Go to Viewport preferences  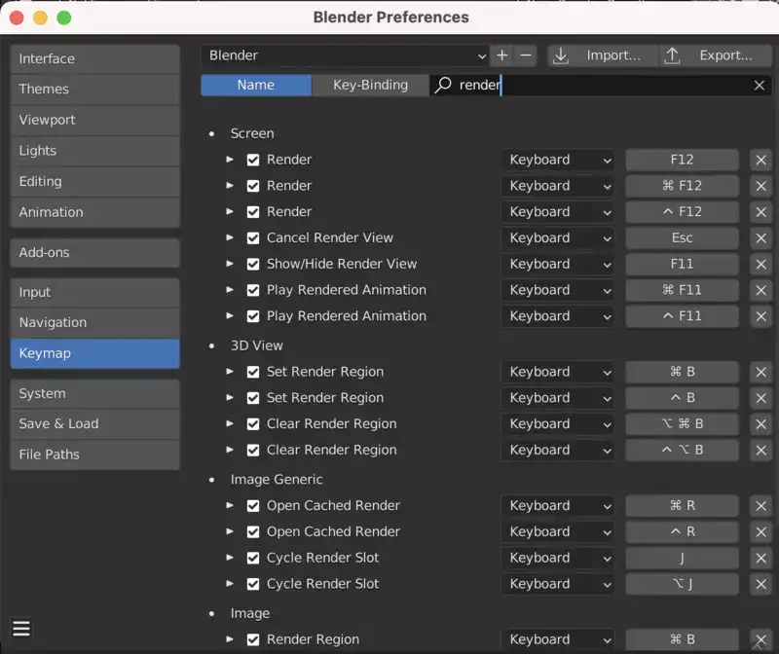pos(94,120)
